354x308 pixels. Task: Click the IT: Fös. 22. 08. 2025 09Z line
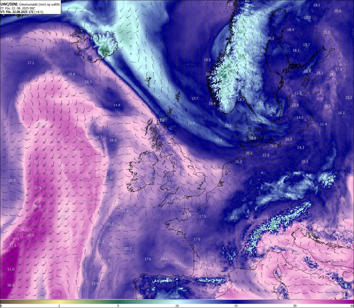coord(17,8)
